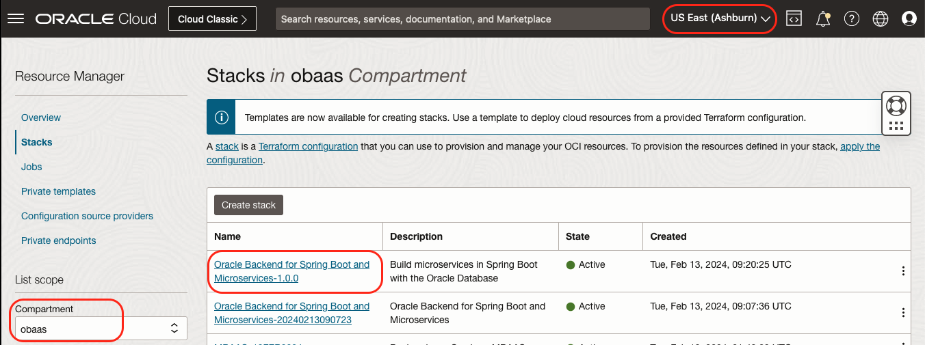The image size is (925, 345).
Task: Click the search resources input field
Action: tap(462, 19)
